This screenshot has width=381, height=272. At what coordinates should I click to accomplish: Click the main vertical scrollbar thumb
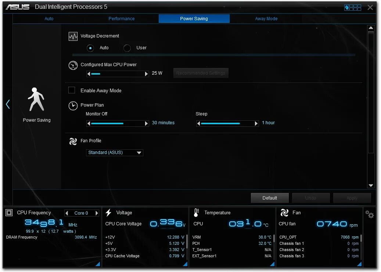point(371,92)
